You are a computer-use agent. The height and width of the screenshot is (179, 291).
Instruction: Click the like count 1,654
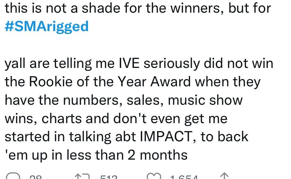(x=184, y=177)
